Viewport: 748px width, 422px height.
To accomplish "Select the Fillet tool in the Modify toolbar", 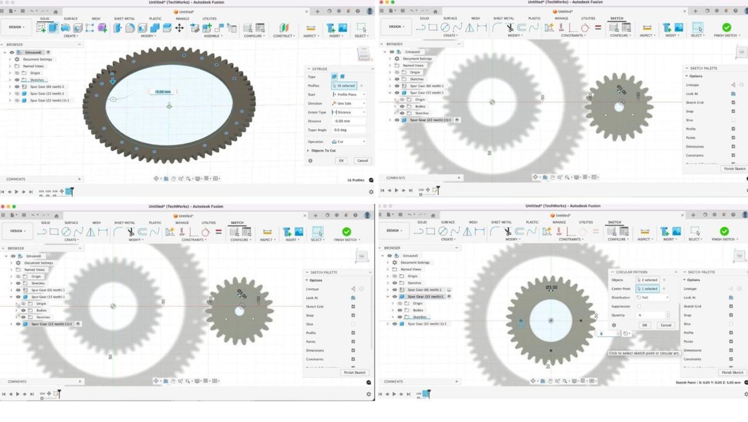I will click(x=130, y=27).
